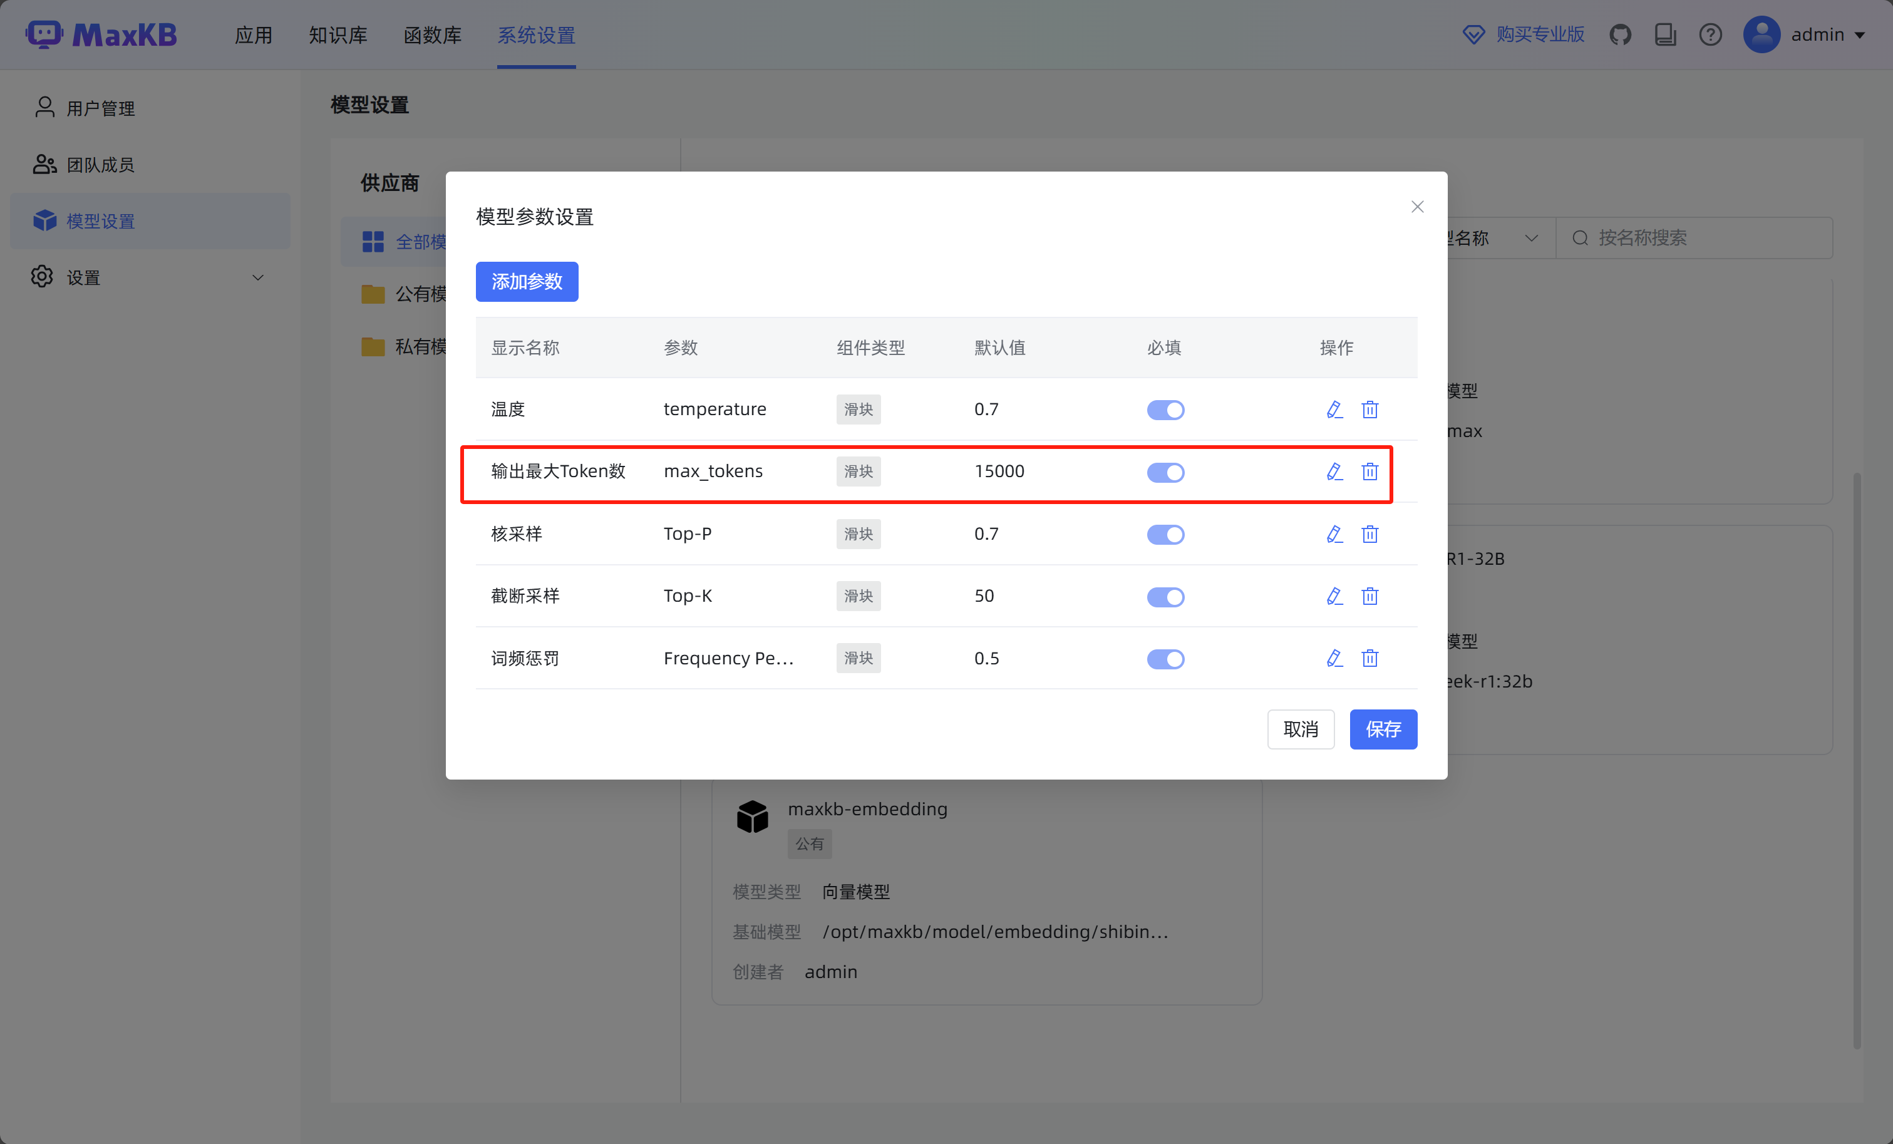
Task: Click the 按名称搜索 search field
Action: tap(1694, 238)
